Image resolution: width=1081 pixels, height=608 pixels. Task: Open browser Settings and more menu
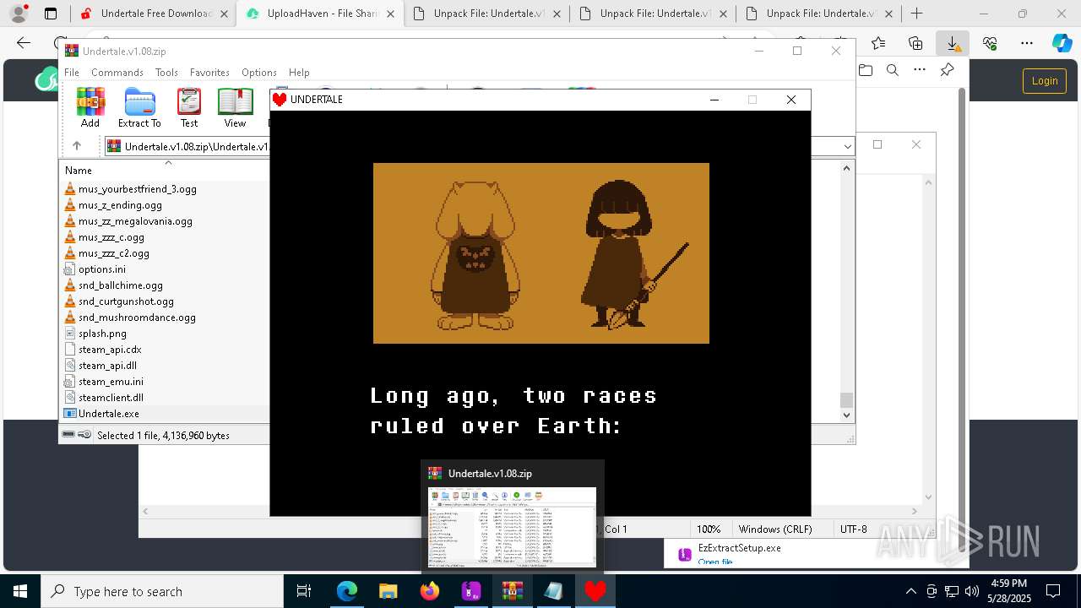pyautogui.click(x=1027, y=43)
